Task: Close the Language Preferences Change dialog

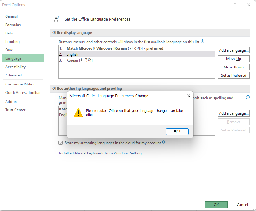Action: (189, 96)
